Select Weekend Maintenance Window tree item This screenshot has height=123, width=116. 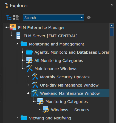70,93
